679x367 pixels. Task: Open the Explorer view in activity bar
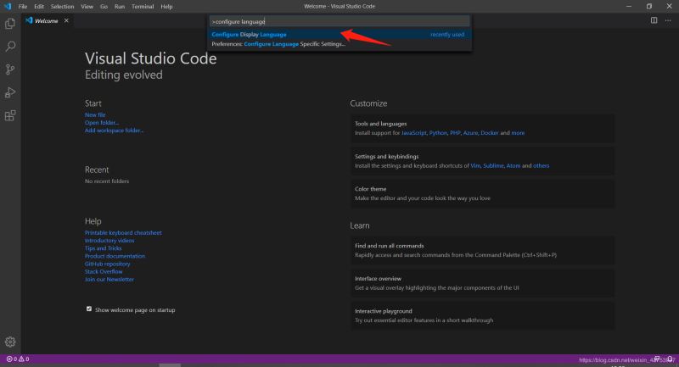(x=10, y=25)
